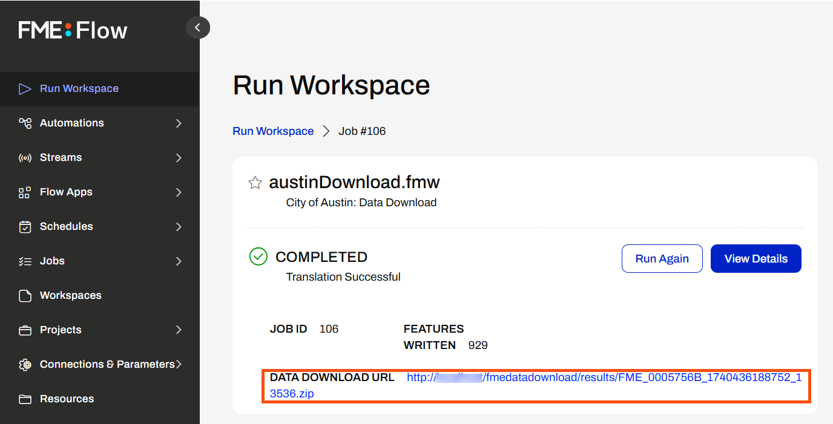Viewport: 833px width, 424px height.
Task: Click the View Details button
Action: coord(756,259)
